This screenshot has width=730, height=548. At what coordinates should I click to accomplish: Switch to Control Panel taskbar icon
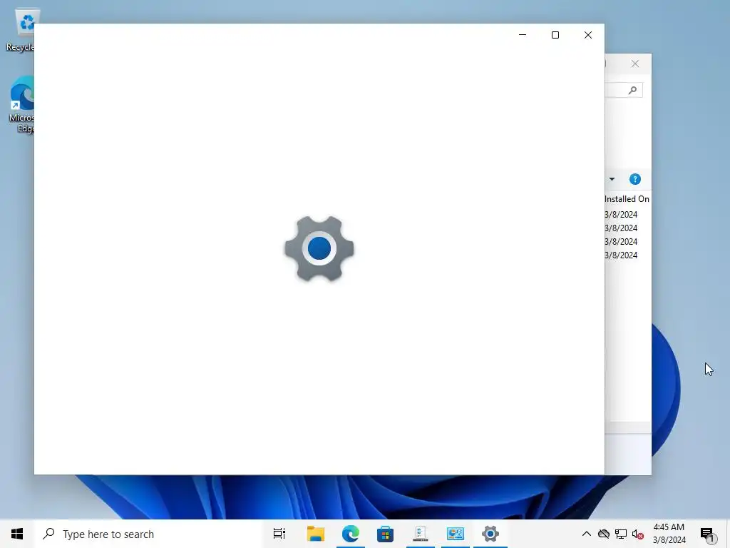click(456, 534)
